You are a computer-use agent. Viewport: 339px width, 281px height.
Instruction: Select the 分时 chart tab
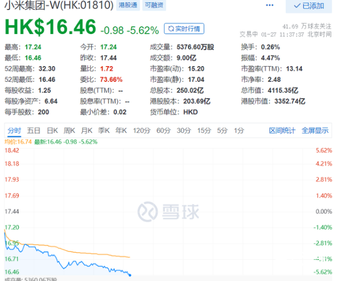(x=14, y=131)
